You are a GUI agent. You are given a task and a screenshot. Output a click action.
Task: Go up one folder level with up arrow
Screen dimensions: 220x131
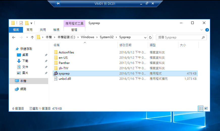coord(32,37)
